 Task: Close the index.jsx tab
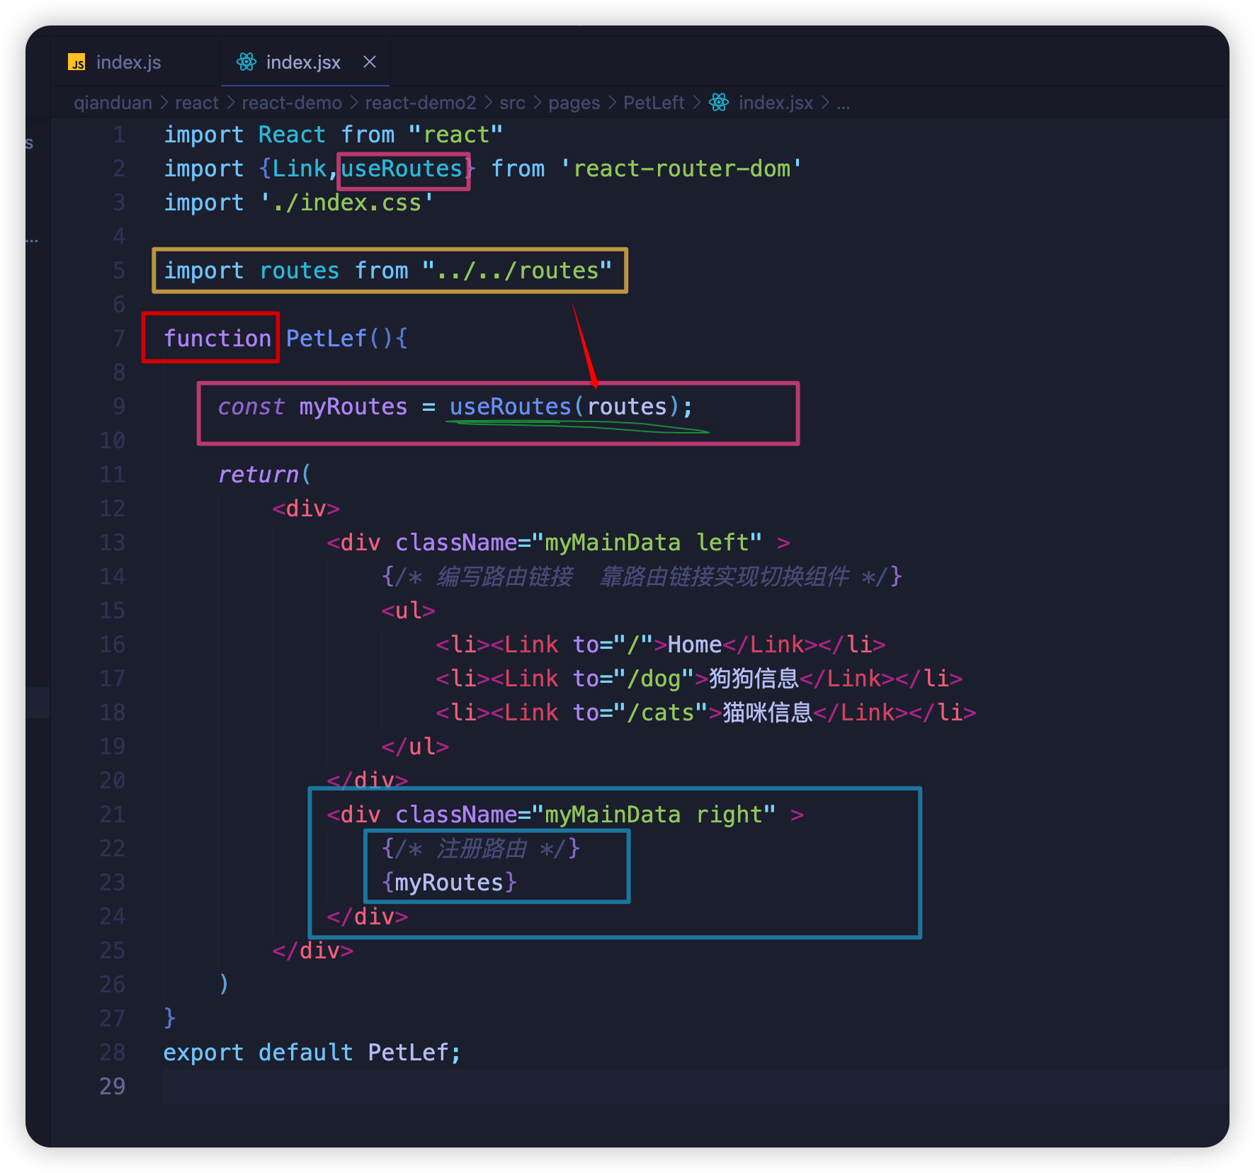coord(369,62)
